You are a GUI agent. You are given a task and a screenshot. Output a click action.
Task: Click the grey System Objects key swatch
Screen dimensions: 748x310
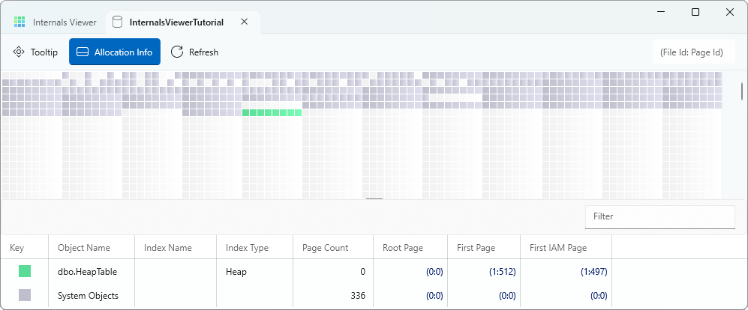(x=25, y=295)
